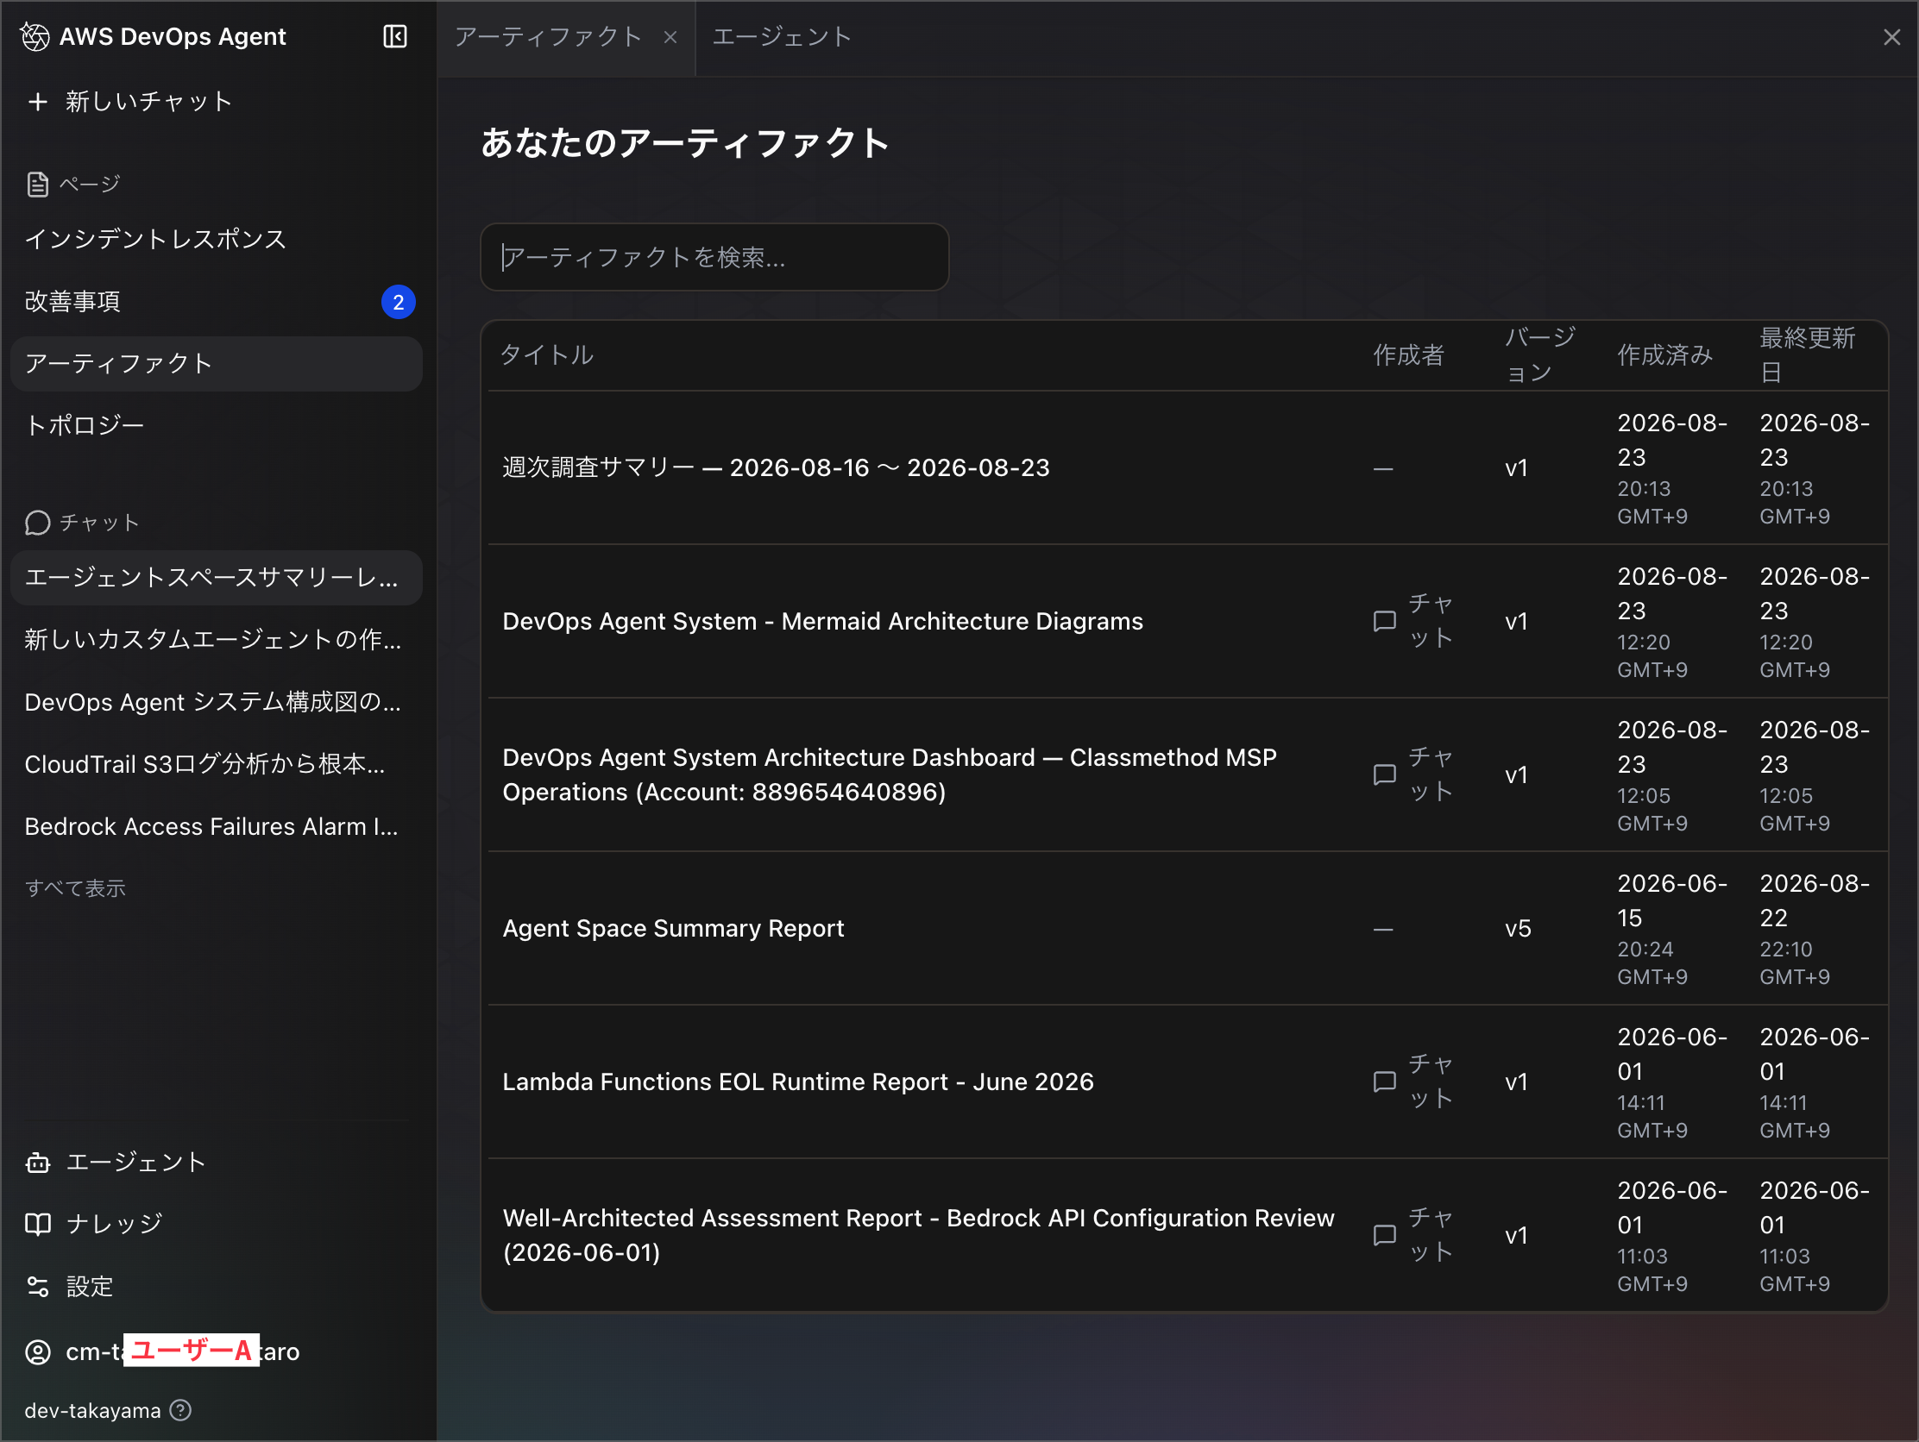
Task: Click チャット author in Mermaid Architecture Diagrams row
Action: click(1431, 622)
